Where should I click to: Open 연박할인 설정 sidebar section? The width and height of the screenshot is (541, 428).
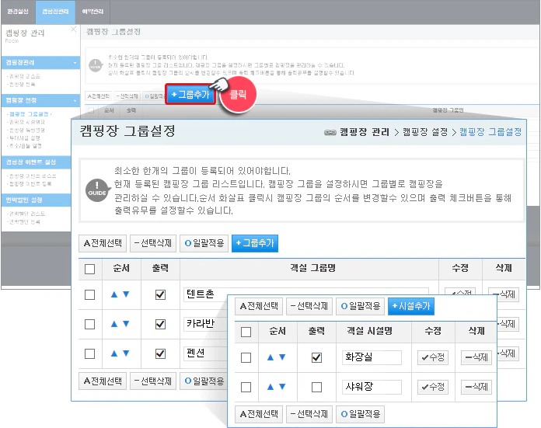tap(36, 200)
